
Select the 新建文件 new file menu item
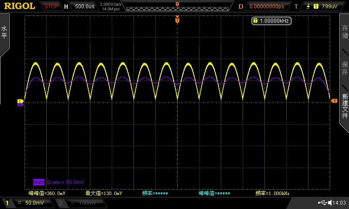[345, 106]
